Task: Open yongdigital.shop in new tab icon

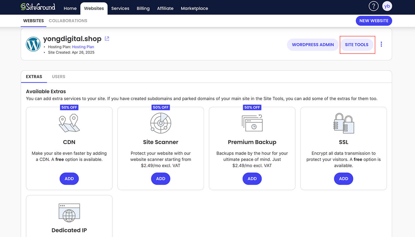Action: [x=107, y=39]
